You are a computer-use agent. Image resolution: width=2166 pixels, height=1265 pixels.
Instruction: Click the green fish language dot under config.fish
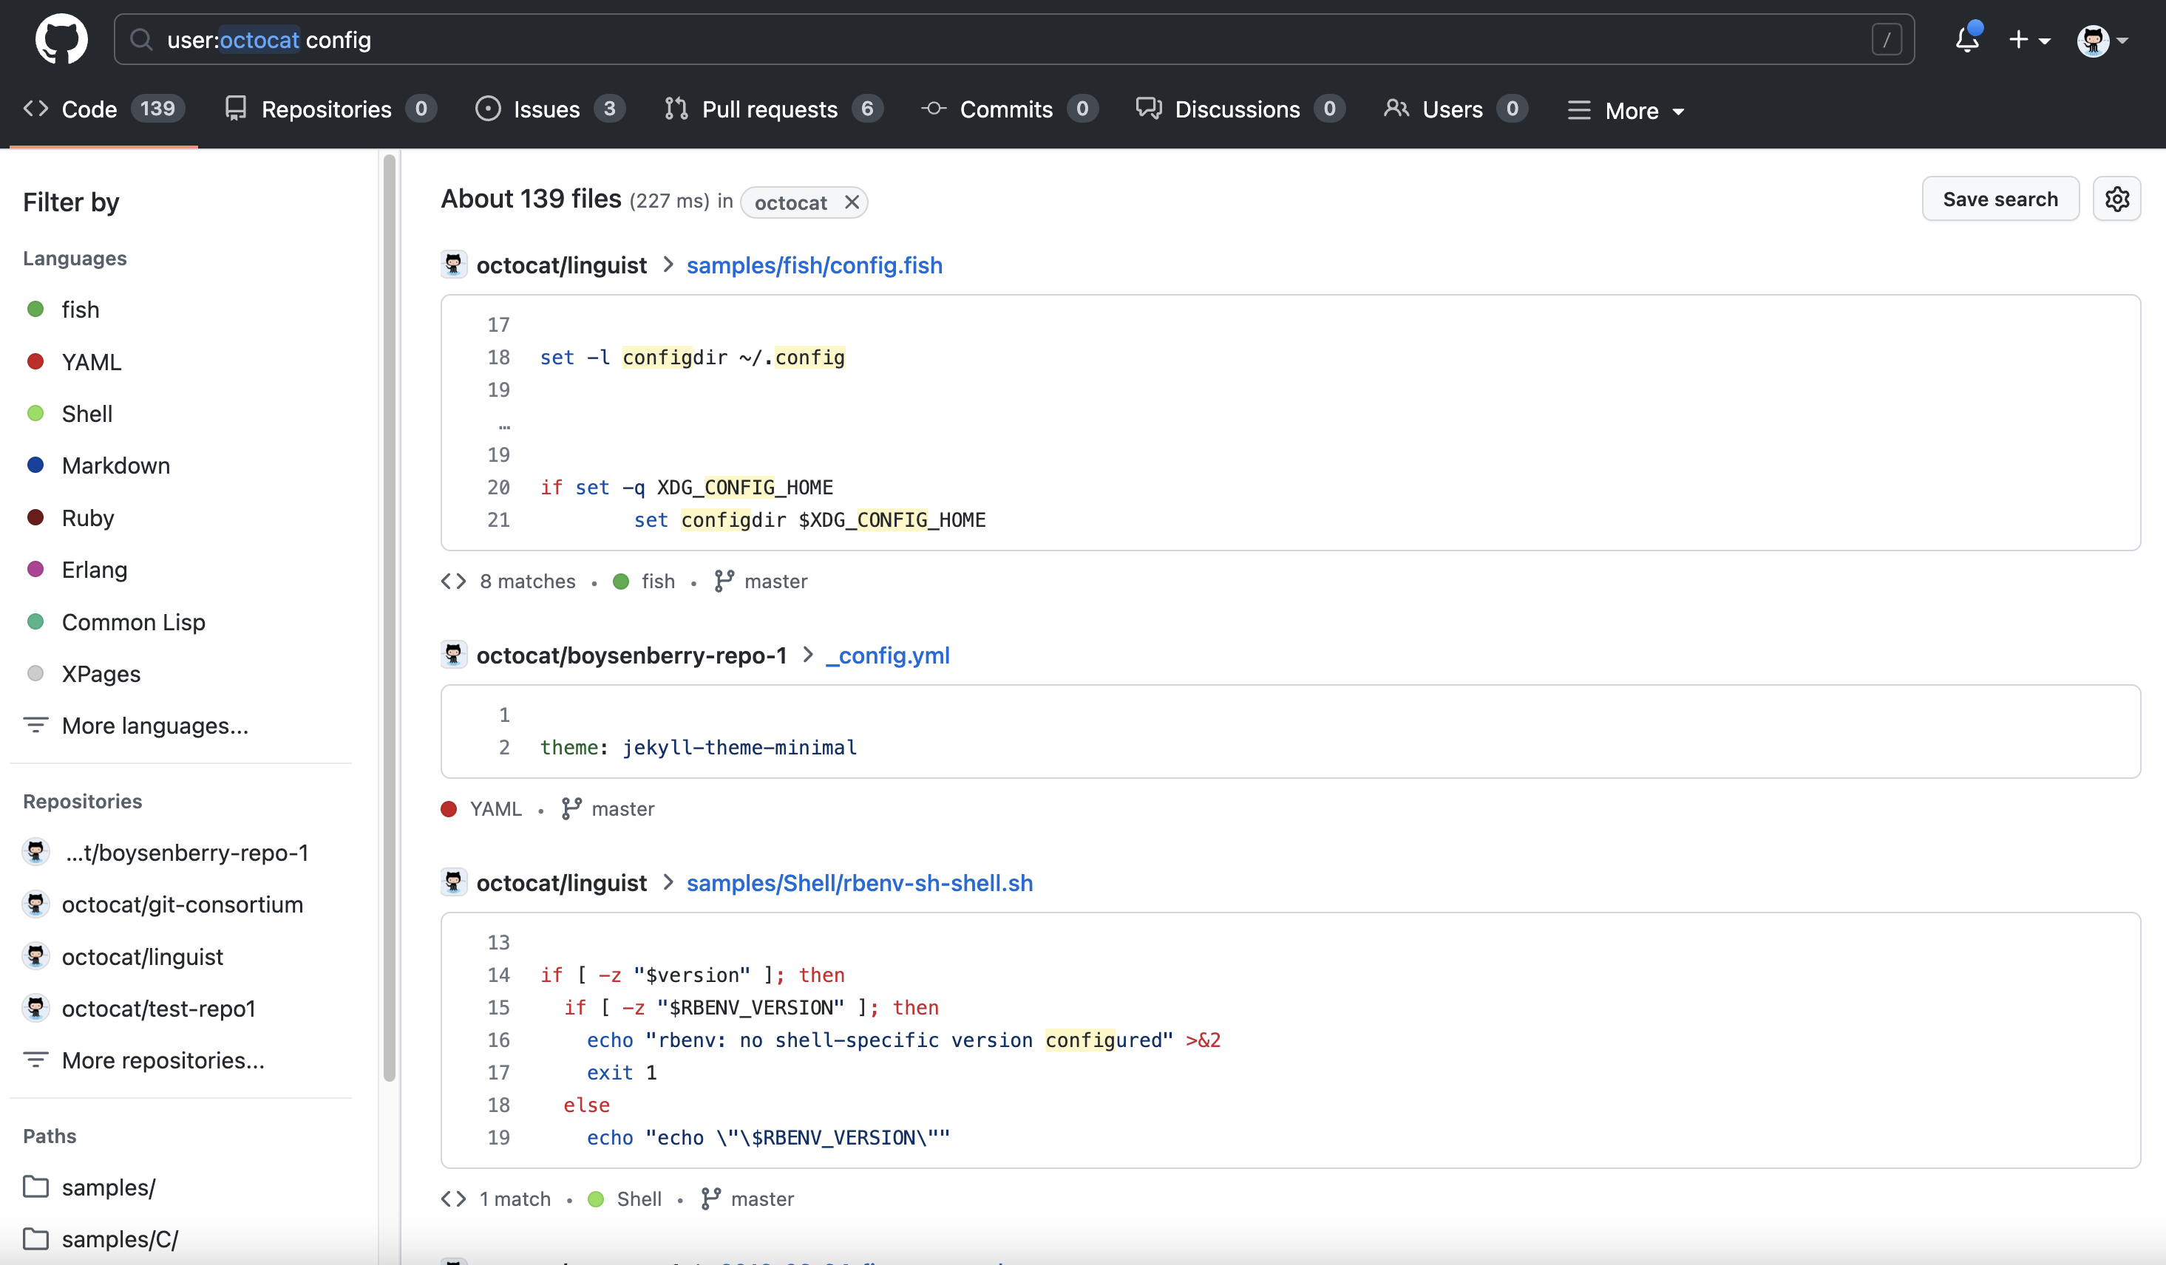[622, 582]
